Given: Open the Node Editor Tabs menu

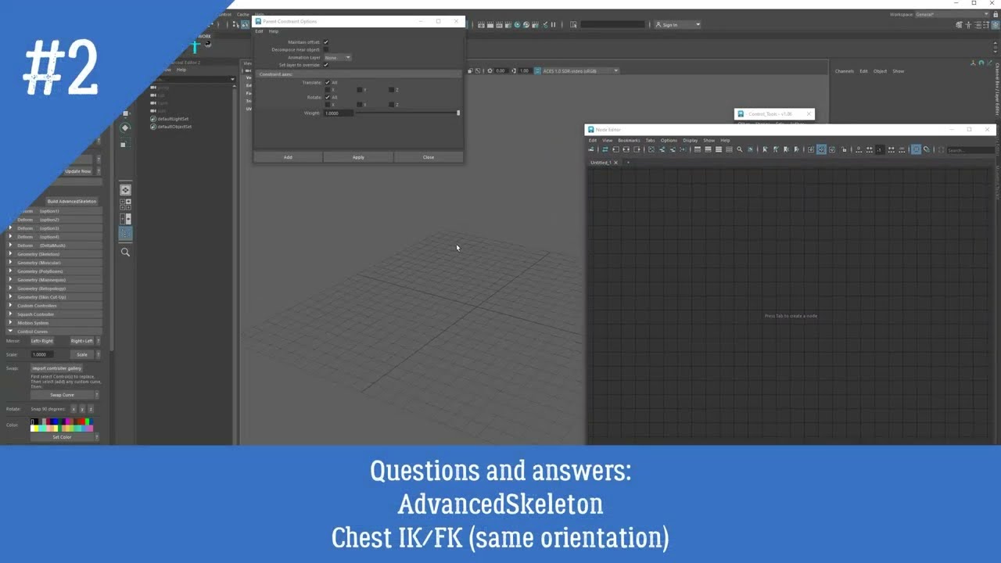Looking at the screenshot, I should point(650,141).
